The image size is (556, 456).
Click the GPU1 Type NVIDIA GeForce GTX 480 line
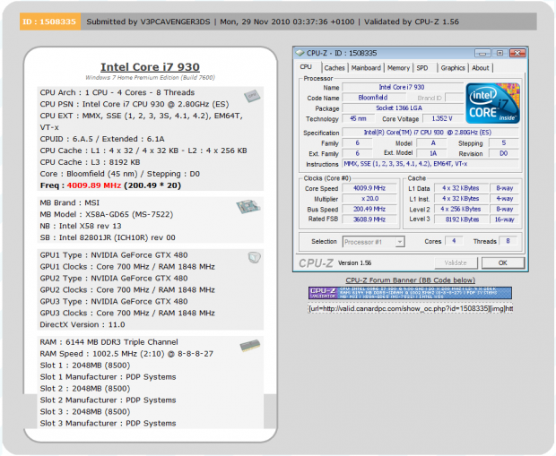pyautogui.click(x=114, y=255)
